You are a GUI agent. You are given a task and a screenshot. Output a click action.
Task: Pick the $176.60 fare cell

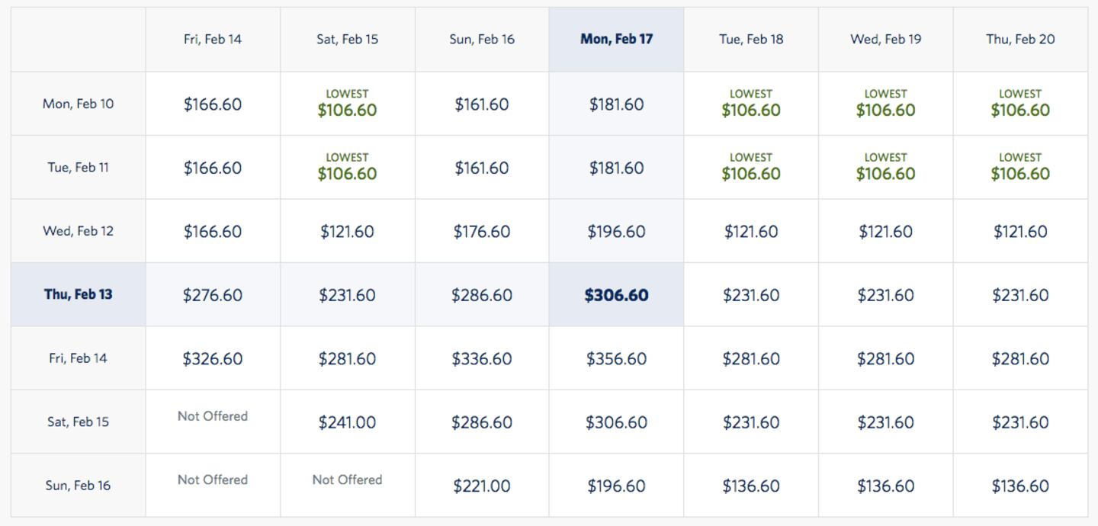click(x=481, y=231)
